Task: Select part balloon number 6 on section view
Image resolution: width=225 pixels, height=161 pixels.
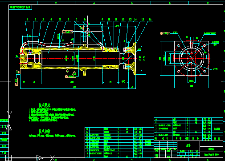Action: pyautogui.click(x=68, y=20)
